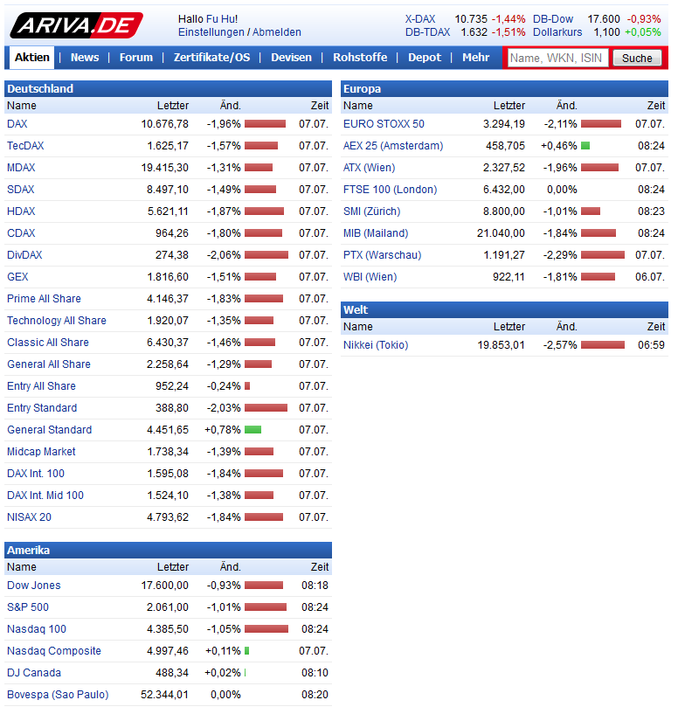The height and width of the screenshot is (714, 678).
Task: Open DB-Dow quote in header
Action: [553, 19]
